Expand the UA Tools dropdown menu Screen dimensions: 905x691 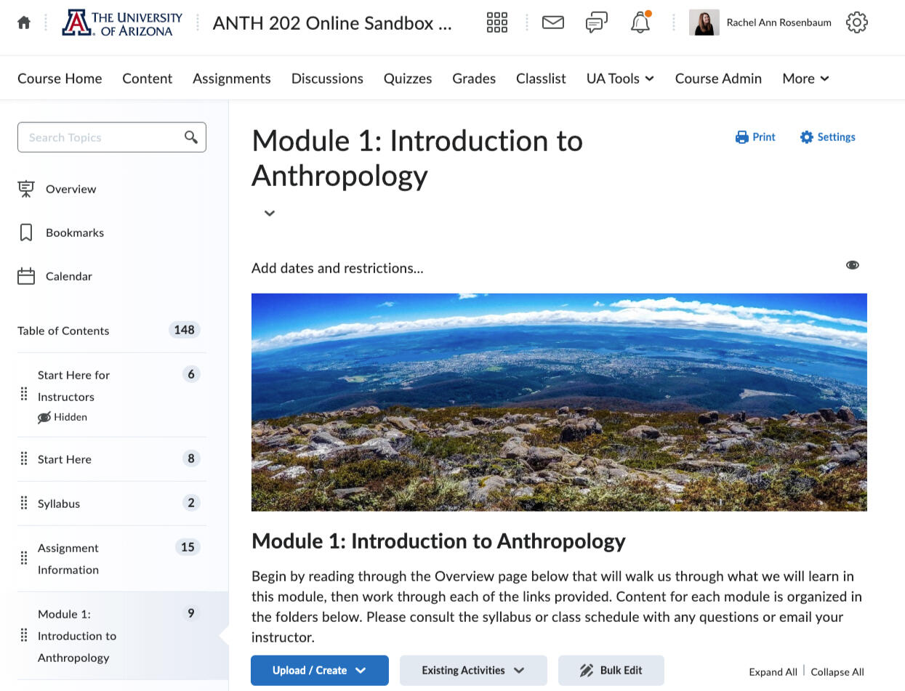(620, 78)
